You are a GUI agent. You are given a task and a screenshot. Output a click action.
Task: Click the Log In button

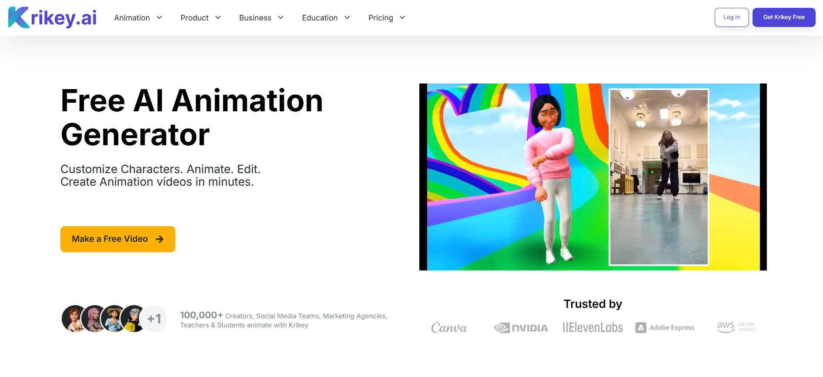coord(732,17)
